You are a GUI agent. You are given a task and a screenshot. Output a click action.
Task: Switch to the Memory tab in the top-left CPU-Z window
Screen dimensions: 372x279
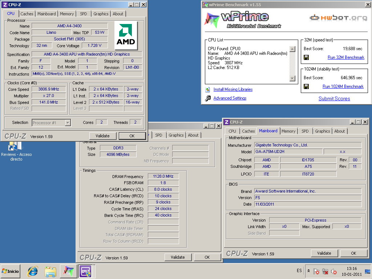tap(67, 14)
